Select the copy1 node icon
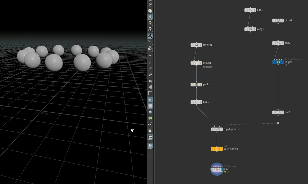 pos(250,29)
